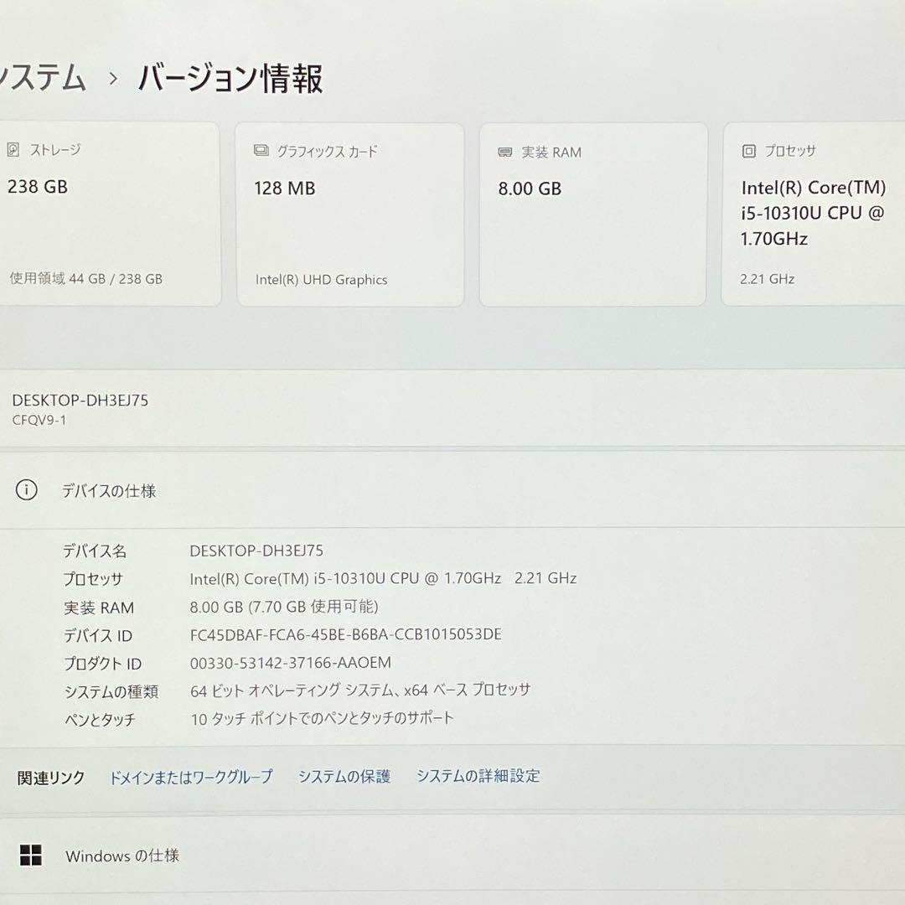This screenshot has width=905, height=905.
Task: Expand the Windows の仕様 section
Action: tap(123, 856)
